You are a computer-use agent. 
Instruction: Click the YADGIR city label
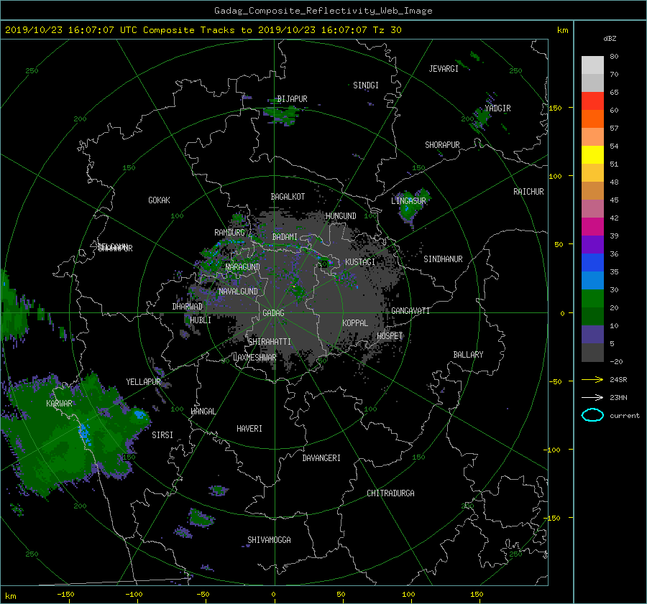(497, 108)
